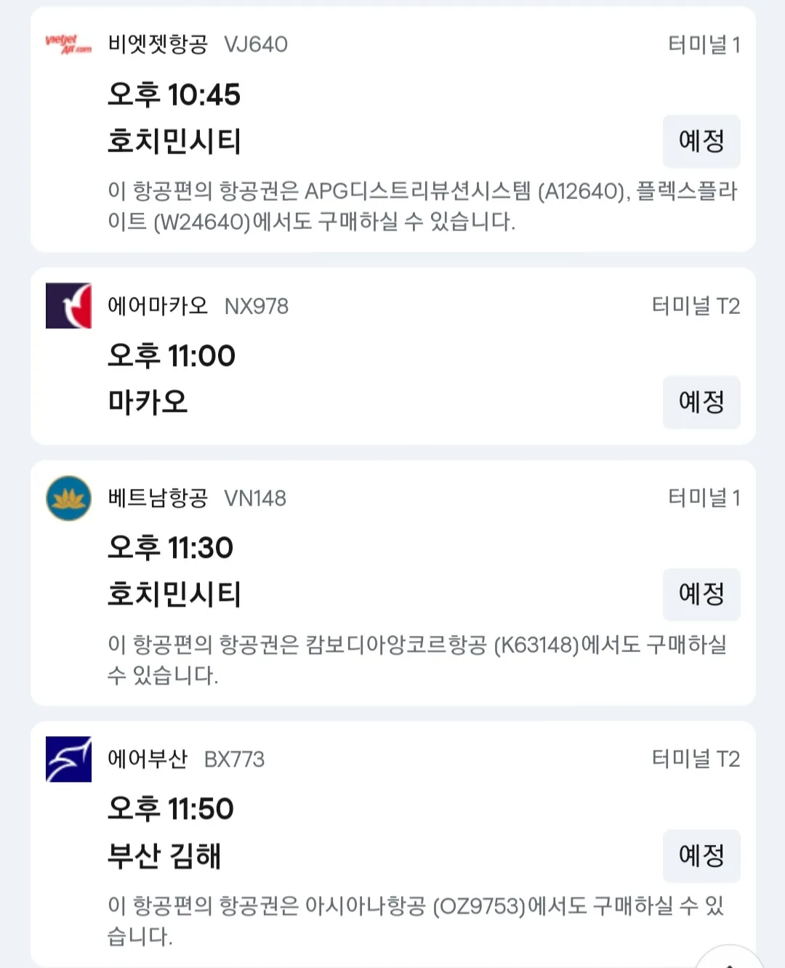The width and height of the screenshot is (785, 968).
Task: Tap the VietJet Air logo icon
Action: point(68,44)
